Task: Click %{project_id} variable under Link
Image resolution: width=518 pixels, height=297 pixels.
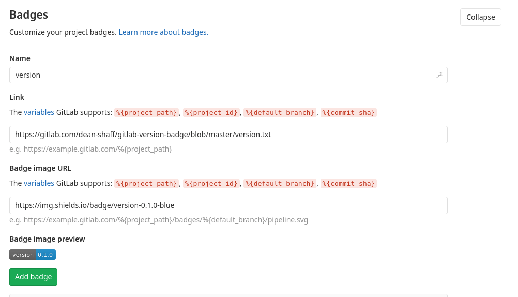Action: tap(211, 112)
